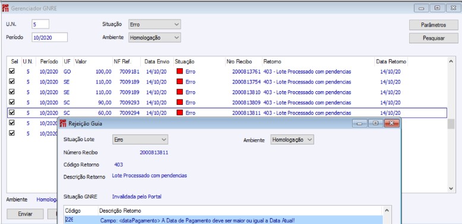The width and height of the screenshot is (462, 224).
Task: Click red status square for recibo 2000813754
Action: (179, 81)
